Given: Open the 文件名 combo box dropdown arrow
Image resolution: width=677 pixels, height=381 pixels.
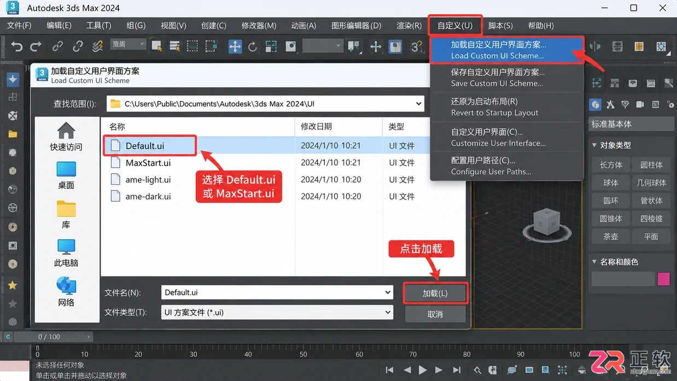Looking at the screenshot, I should tap(388, 292).
